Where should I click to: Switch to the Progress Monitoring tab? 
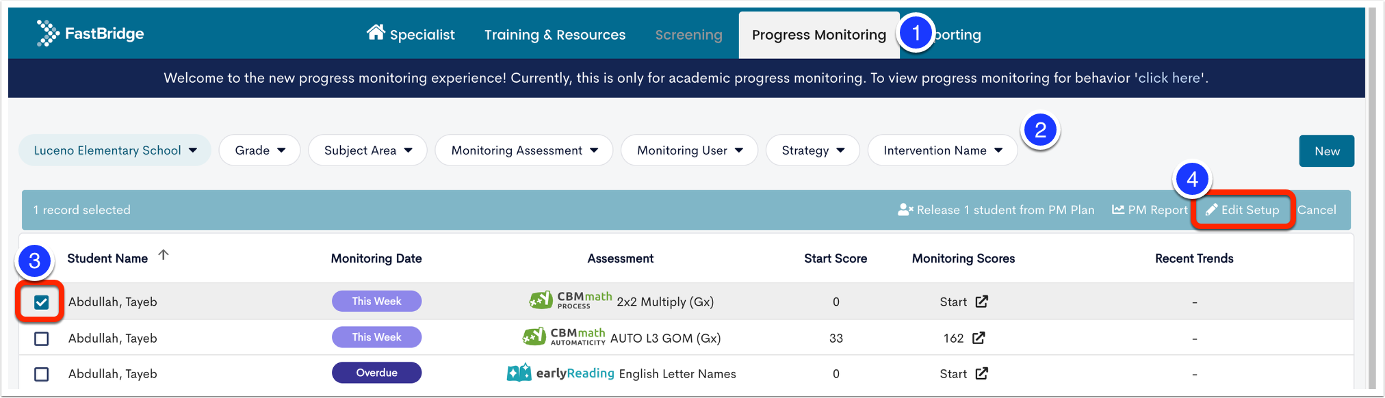tap(819, 35)
